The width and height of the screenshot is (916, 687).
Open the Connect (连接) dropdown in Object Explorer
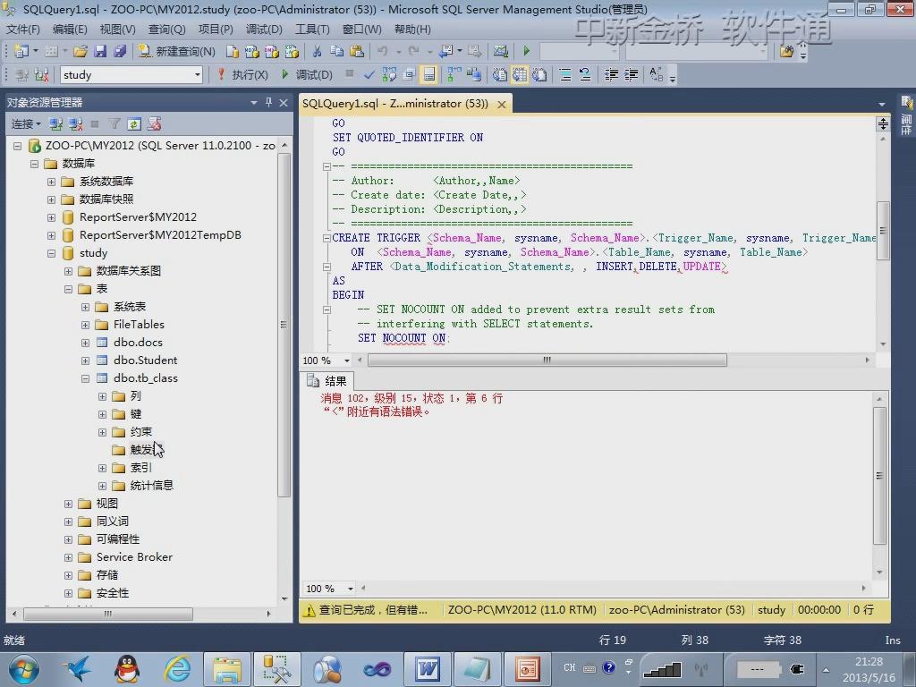[x=26, y=123]
